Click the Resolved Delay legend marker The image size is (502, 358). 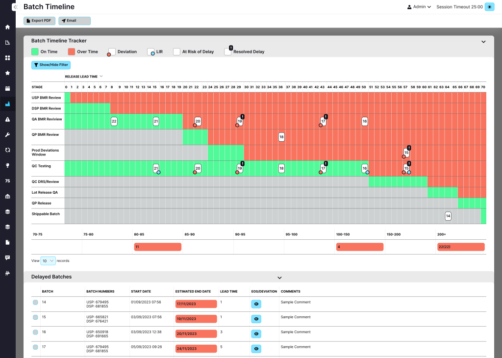point(228,51)
